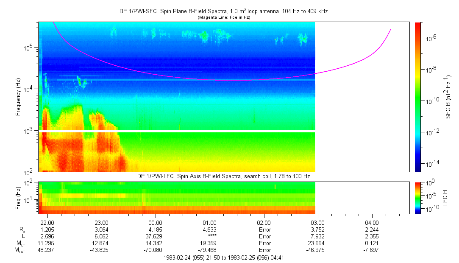Click the LFC H color bar
Screen dimensions: 459x263
[417, 197]
